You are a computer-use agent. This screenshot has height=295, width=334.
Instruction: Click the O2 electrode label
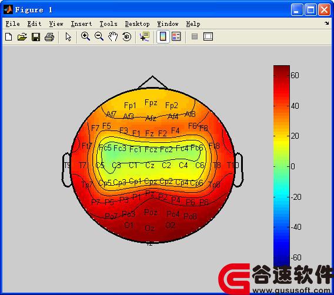(x=170, y=225)
